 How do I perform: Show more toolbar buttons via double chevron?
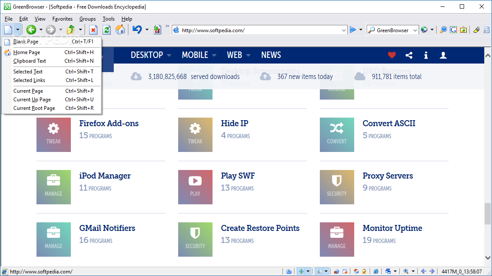[x=167, y=26]
